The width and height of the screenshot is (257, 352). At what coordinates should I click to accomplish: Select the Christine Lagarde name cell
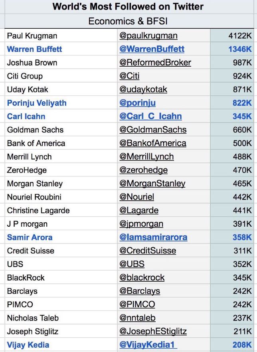[38, 210]
